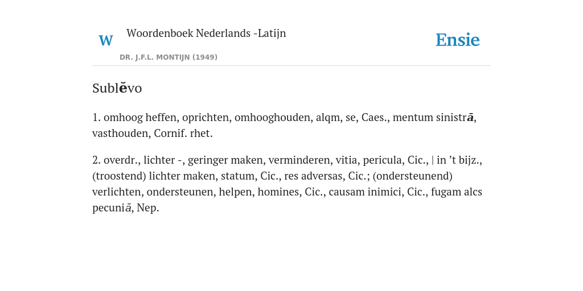Viewport: 583px width, 291px height.
Task: Click 'omhooghouden' in definition one
Action: 273,118
